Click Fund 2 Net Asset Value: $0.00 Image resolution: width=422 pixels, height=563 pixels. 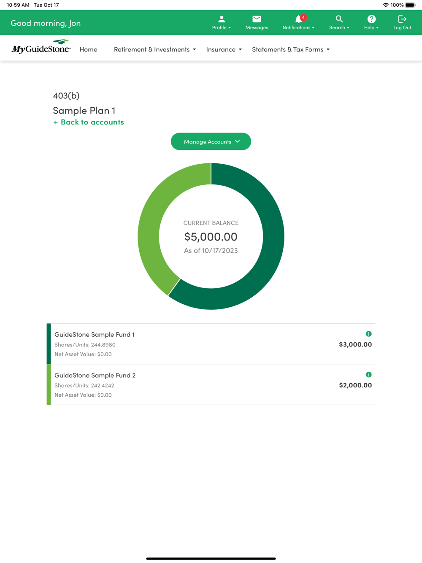coord(83,395)
